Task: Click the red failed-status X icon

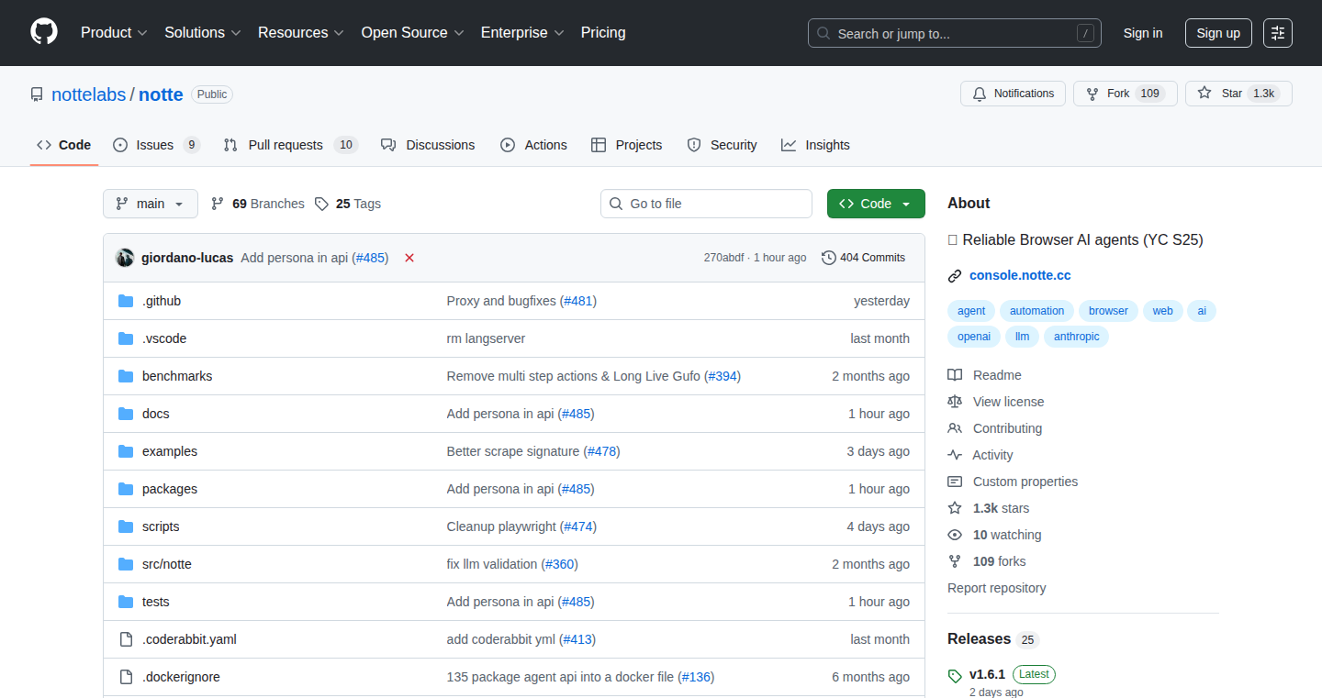Action: pyautogui.click(x=409, y=258)
